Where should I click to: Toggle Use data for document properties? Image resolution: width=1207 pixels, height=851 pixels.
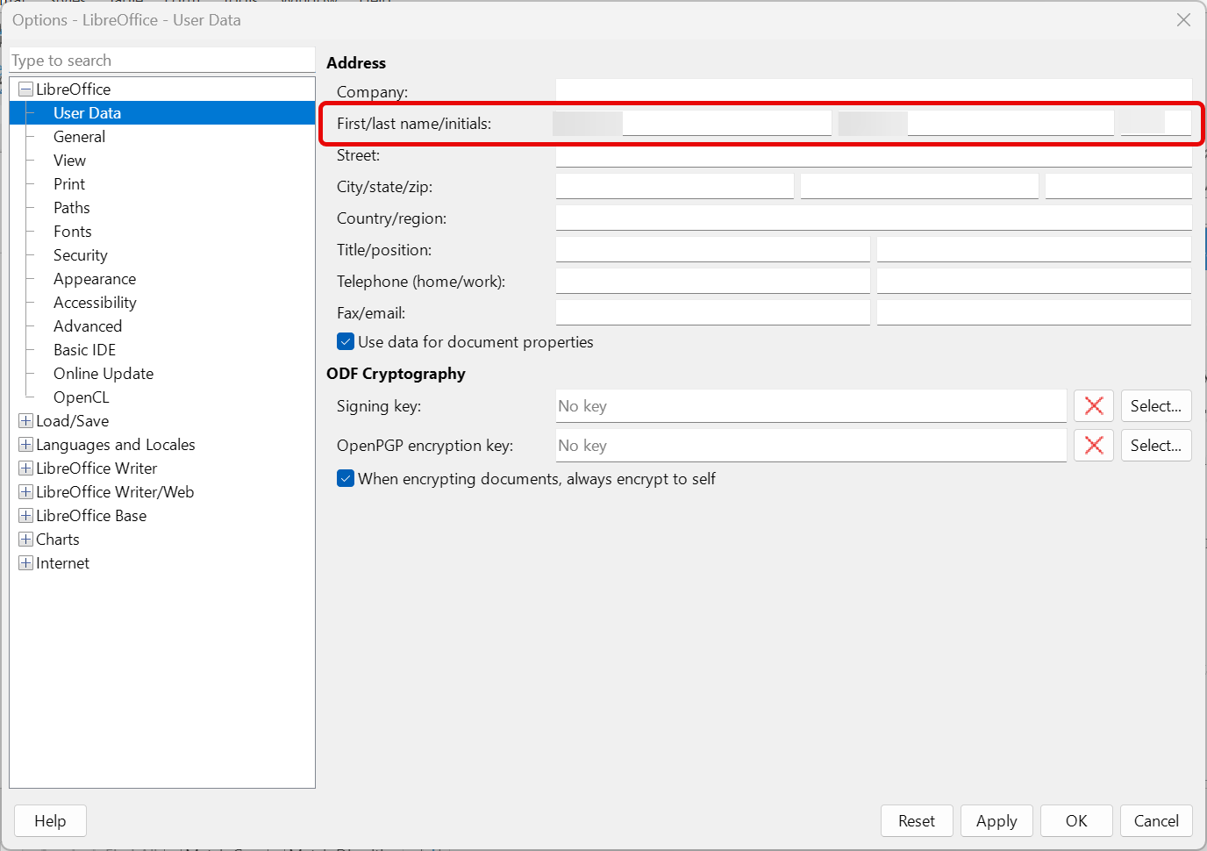(346, 342)
